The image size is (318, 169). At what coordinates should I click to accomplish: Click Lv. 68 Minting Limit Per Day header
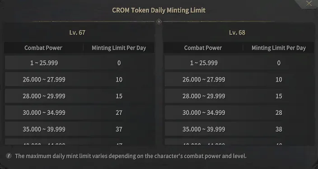[x=279, y=48]
